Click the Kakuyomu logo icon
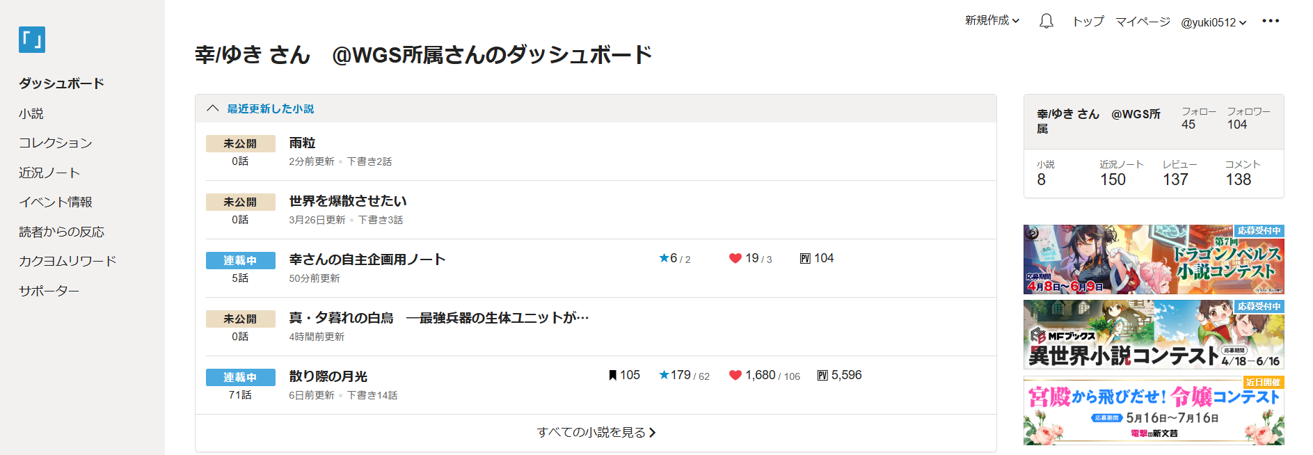Image resolution: width=1313 pixels, height=455 pixels. click(x=32, y=40)
